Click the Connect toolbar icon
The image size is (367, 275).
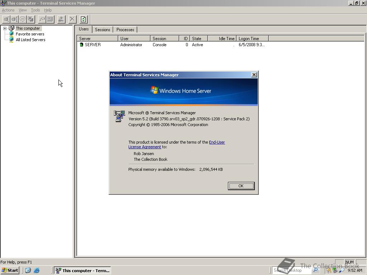click(6, 19)
